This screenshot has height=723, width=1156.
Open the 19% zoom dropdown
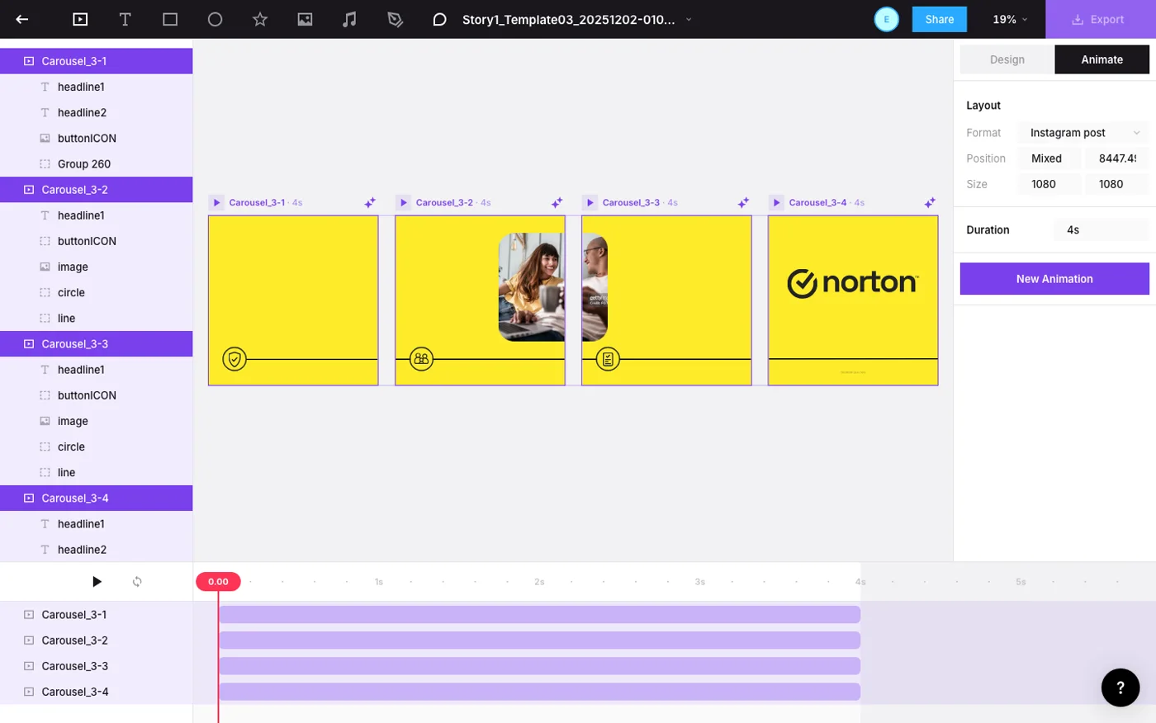click(1010, 19)
